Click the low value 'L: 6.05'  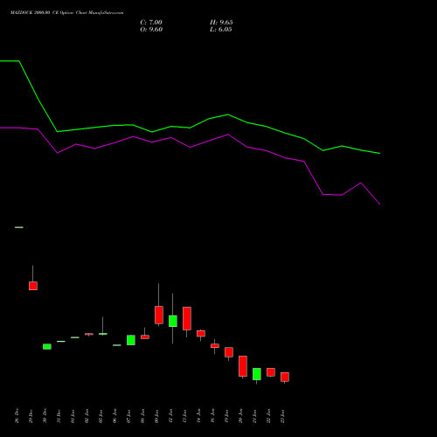(221, 30)
